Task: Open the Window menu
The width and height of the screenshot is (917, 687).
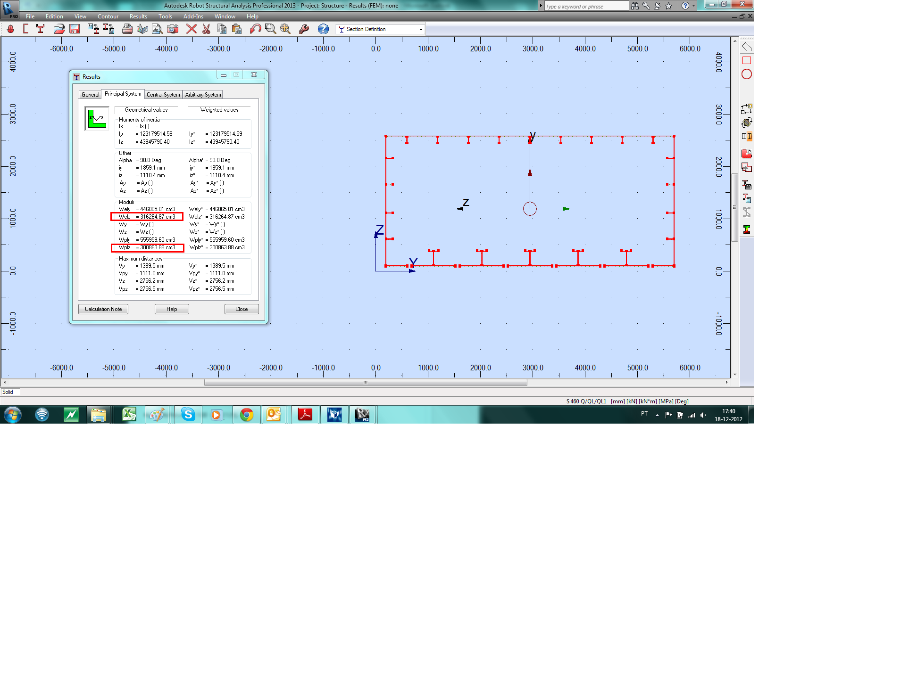Action: [x=225, y=16]
